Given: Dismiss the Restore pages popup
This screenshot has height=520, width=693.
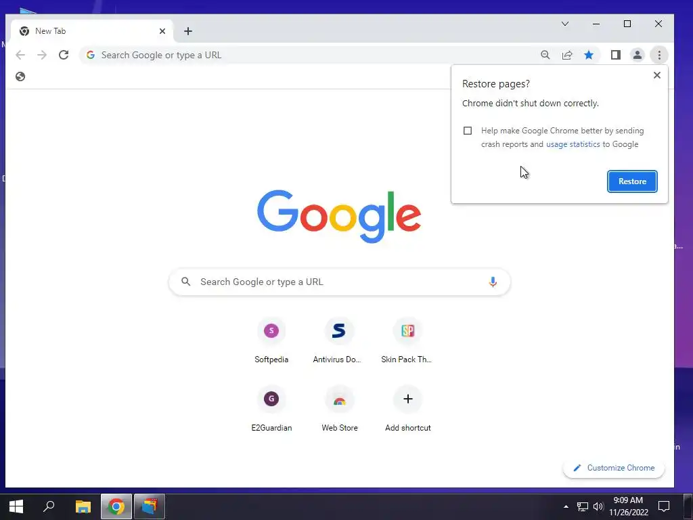Looking at the screenshot, I should click(657, 75).
